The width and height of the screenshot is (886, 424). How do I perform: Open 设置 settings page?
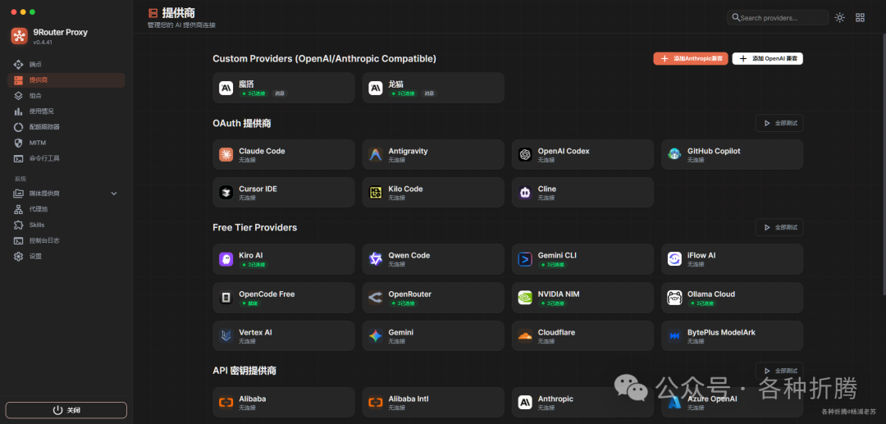pos(66,257)
